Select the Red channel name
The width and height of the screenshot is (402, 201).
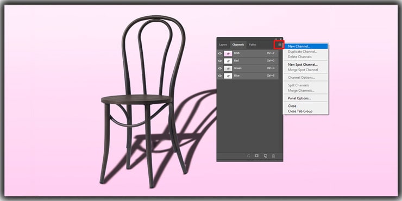point(236,61)
